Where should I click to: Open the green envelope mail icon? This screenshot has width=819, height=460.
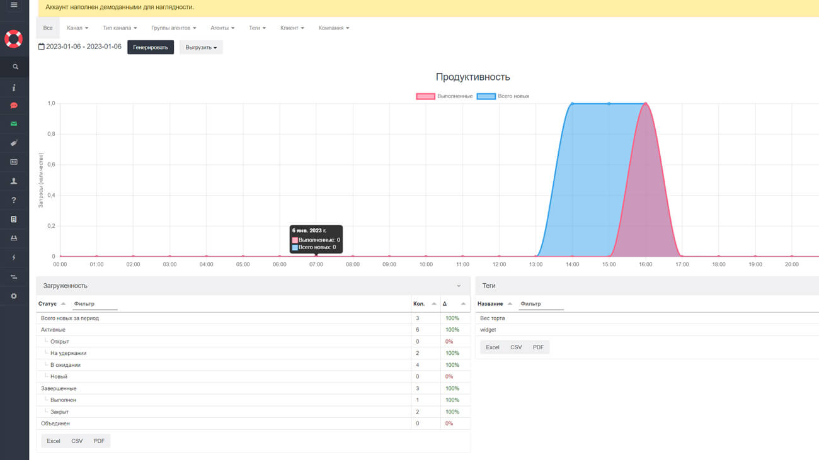(x=14, y=124)
